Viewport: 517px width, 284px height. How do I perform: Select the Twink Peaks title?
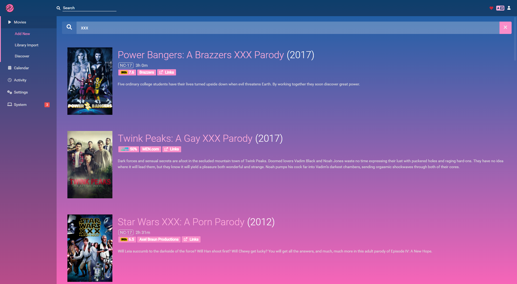[x=185, y=138]
